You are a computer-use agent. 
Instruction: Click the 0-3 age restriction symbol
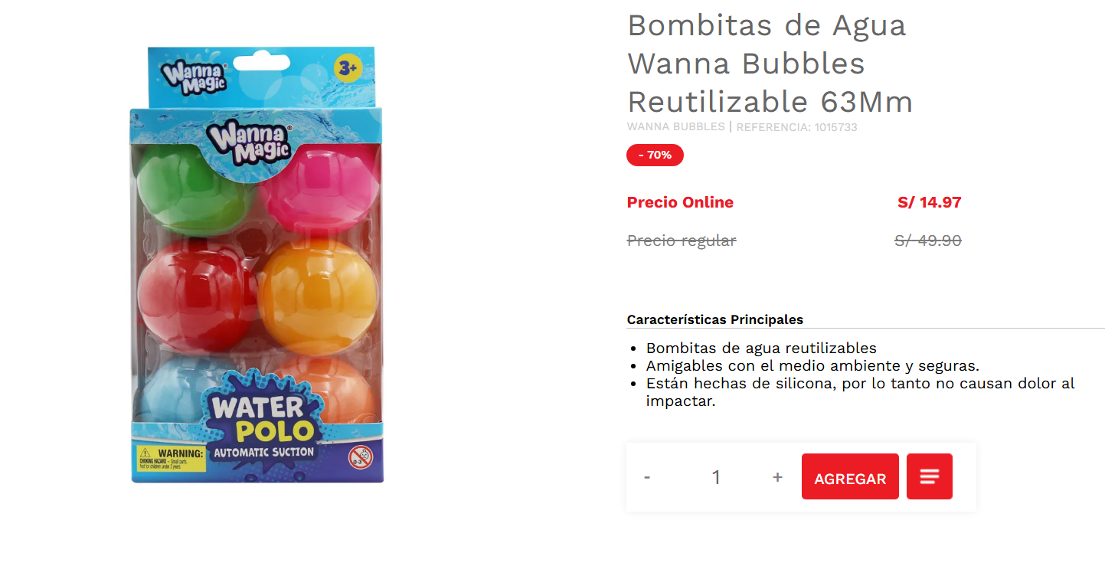tap(360, 457)
